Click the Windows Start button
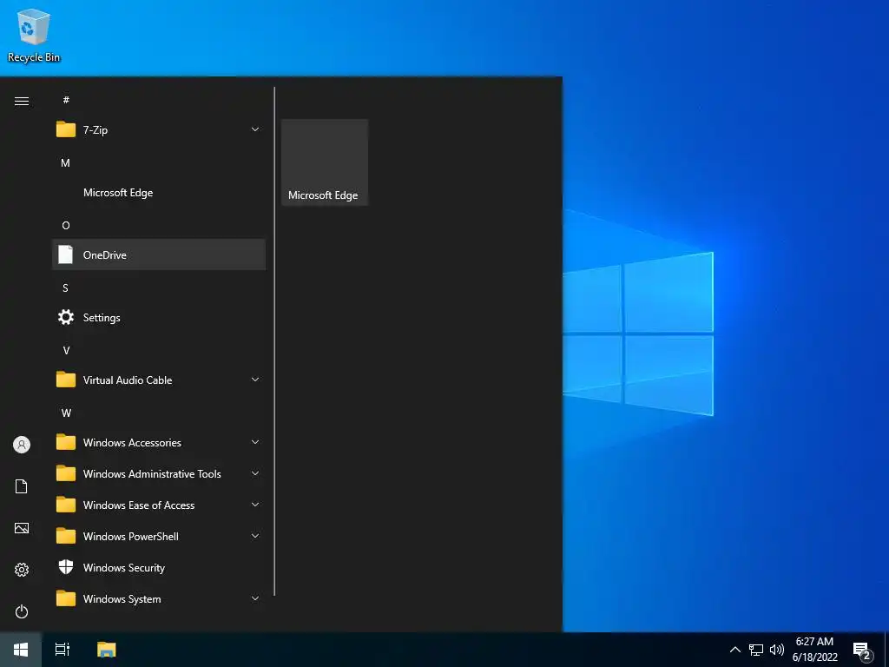The width and height of the screenshot is (889, 667). [x=21, y=650]
